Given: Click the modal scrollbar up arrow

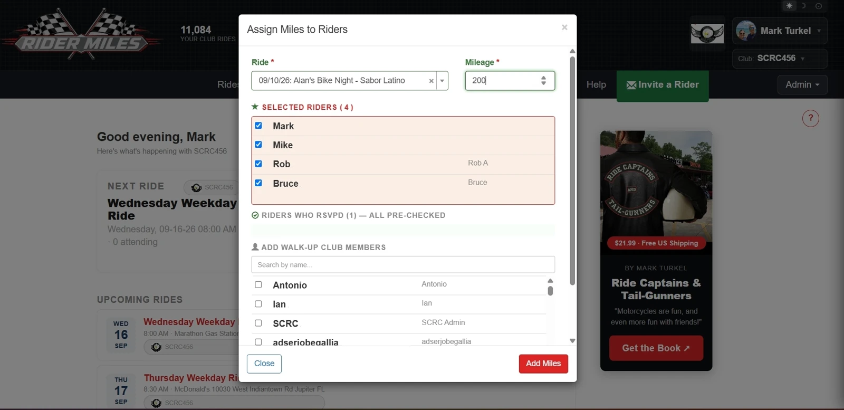Looking at the screenshot, I should pyautogui.click(x=572, y=51).
